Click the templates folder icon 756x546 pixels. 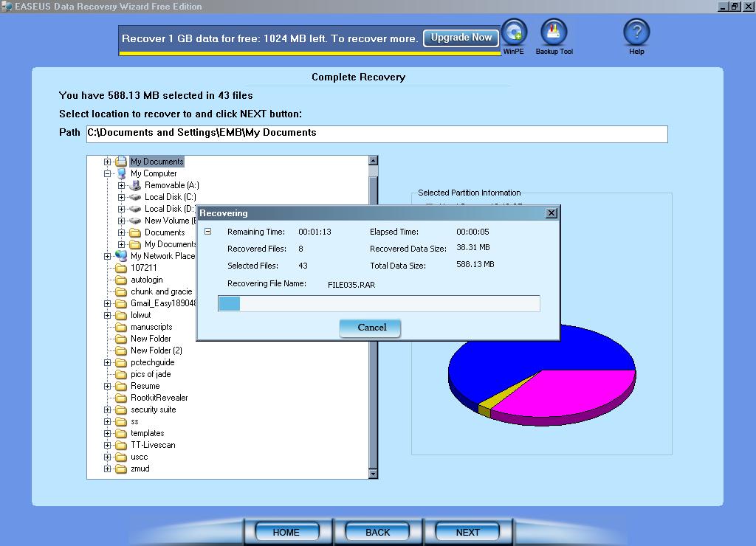click(x=122, y=433)
